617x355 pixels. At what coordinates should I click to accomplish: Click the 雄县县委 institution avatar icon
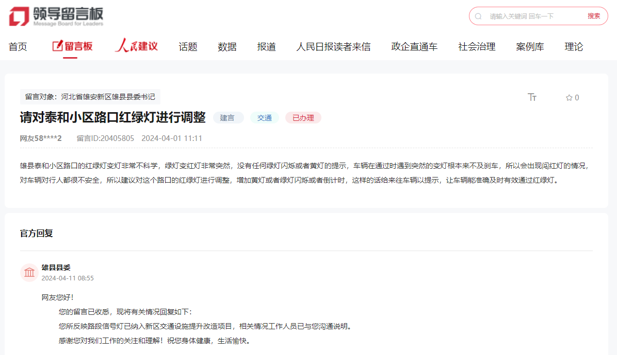pyautogui.click(x=29, y=272)
